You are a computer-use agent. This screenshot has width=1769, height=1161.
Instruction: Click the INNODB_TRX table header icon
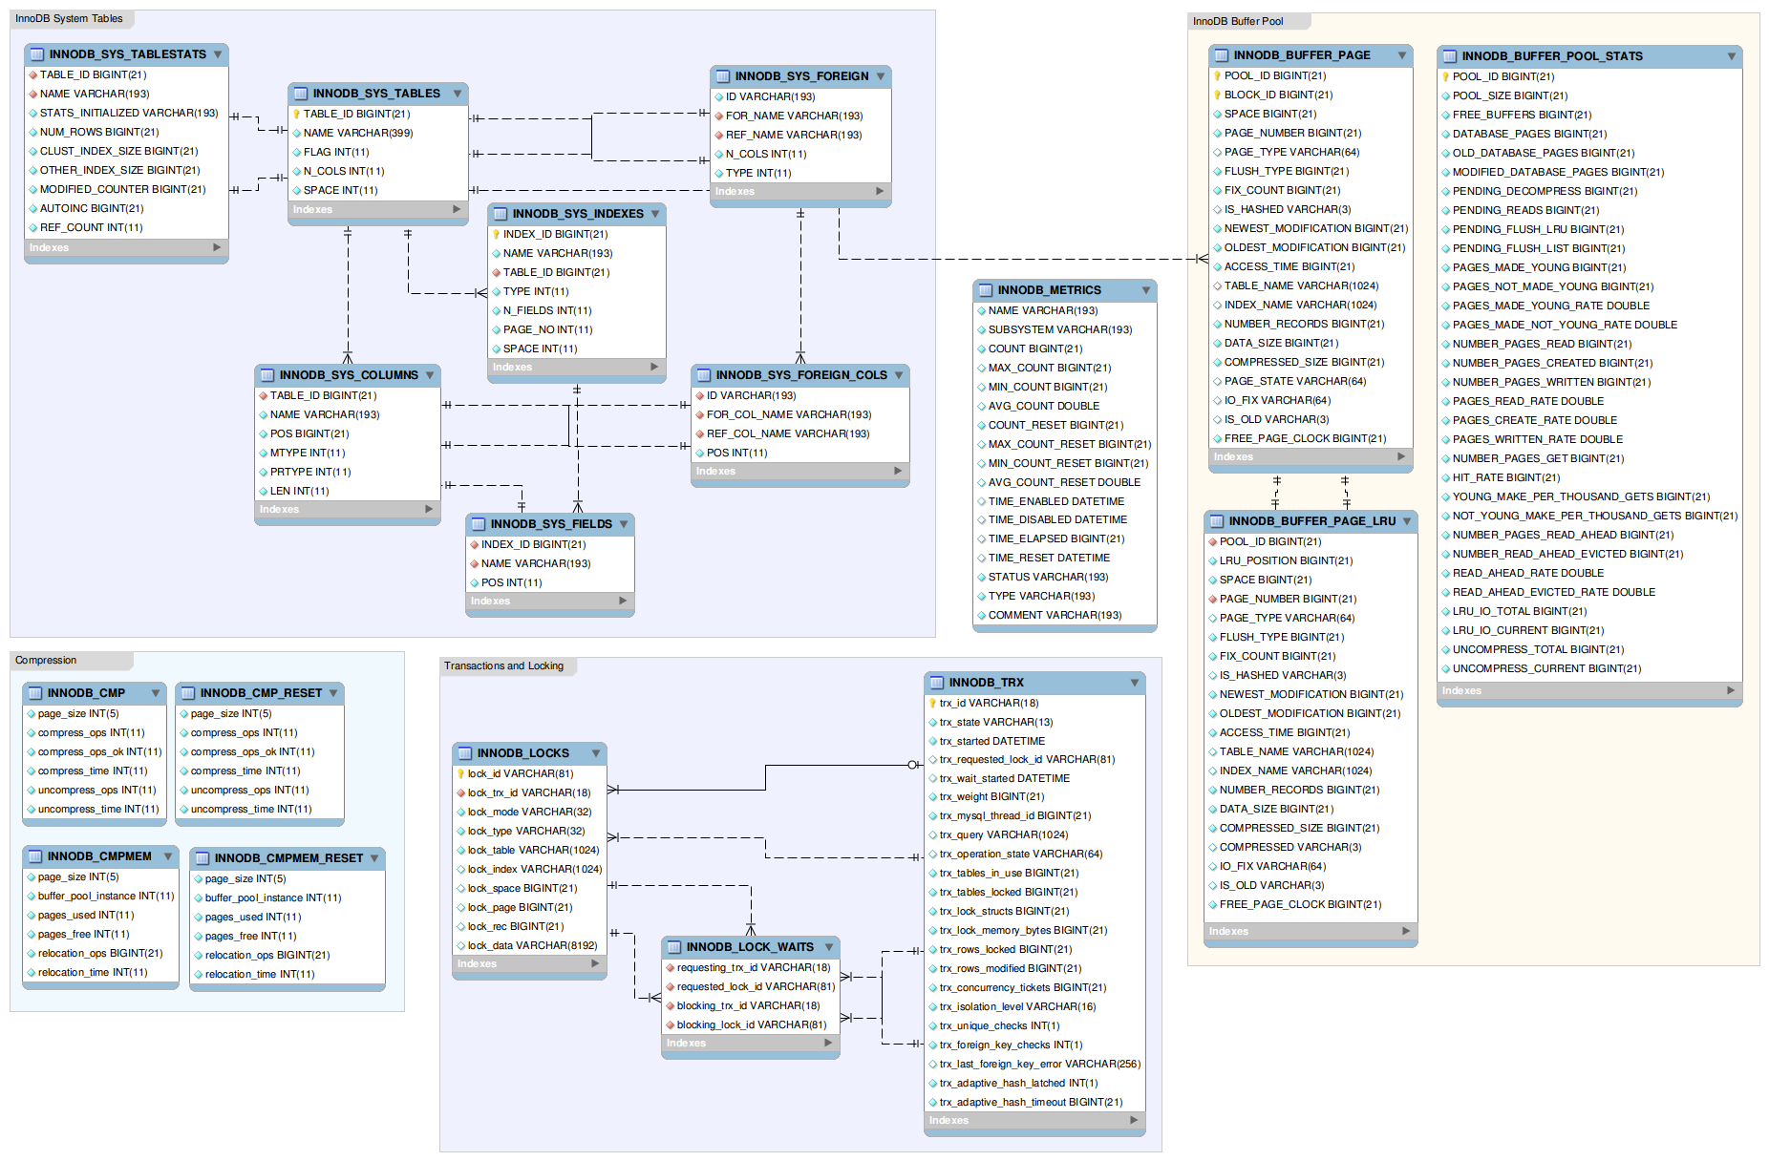937,683
